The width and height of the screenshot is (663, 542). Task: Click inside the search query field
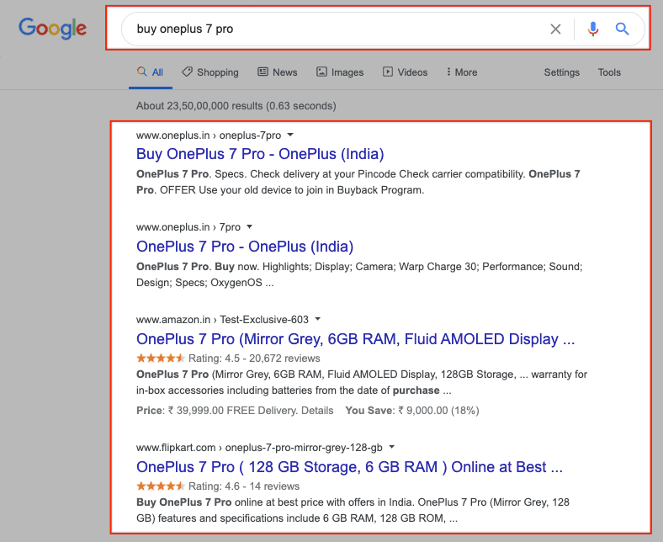[x=337, y=29]
